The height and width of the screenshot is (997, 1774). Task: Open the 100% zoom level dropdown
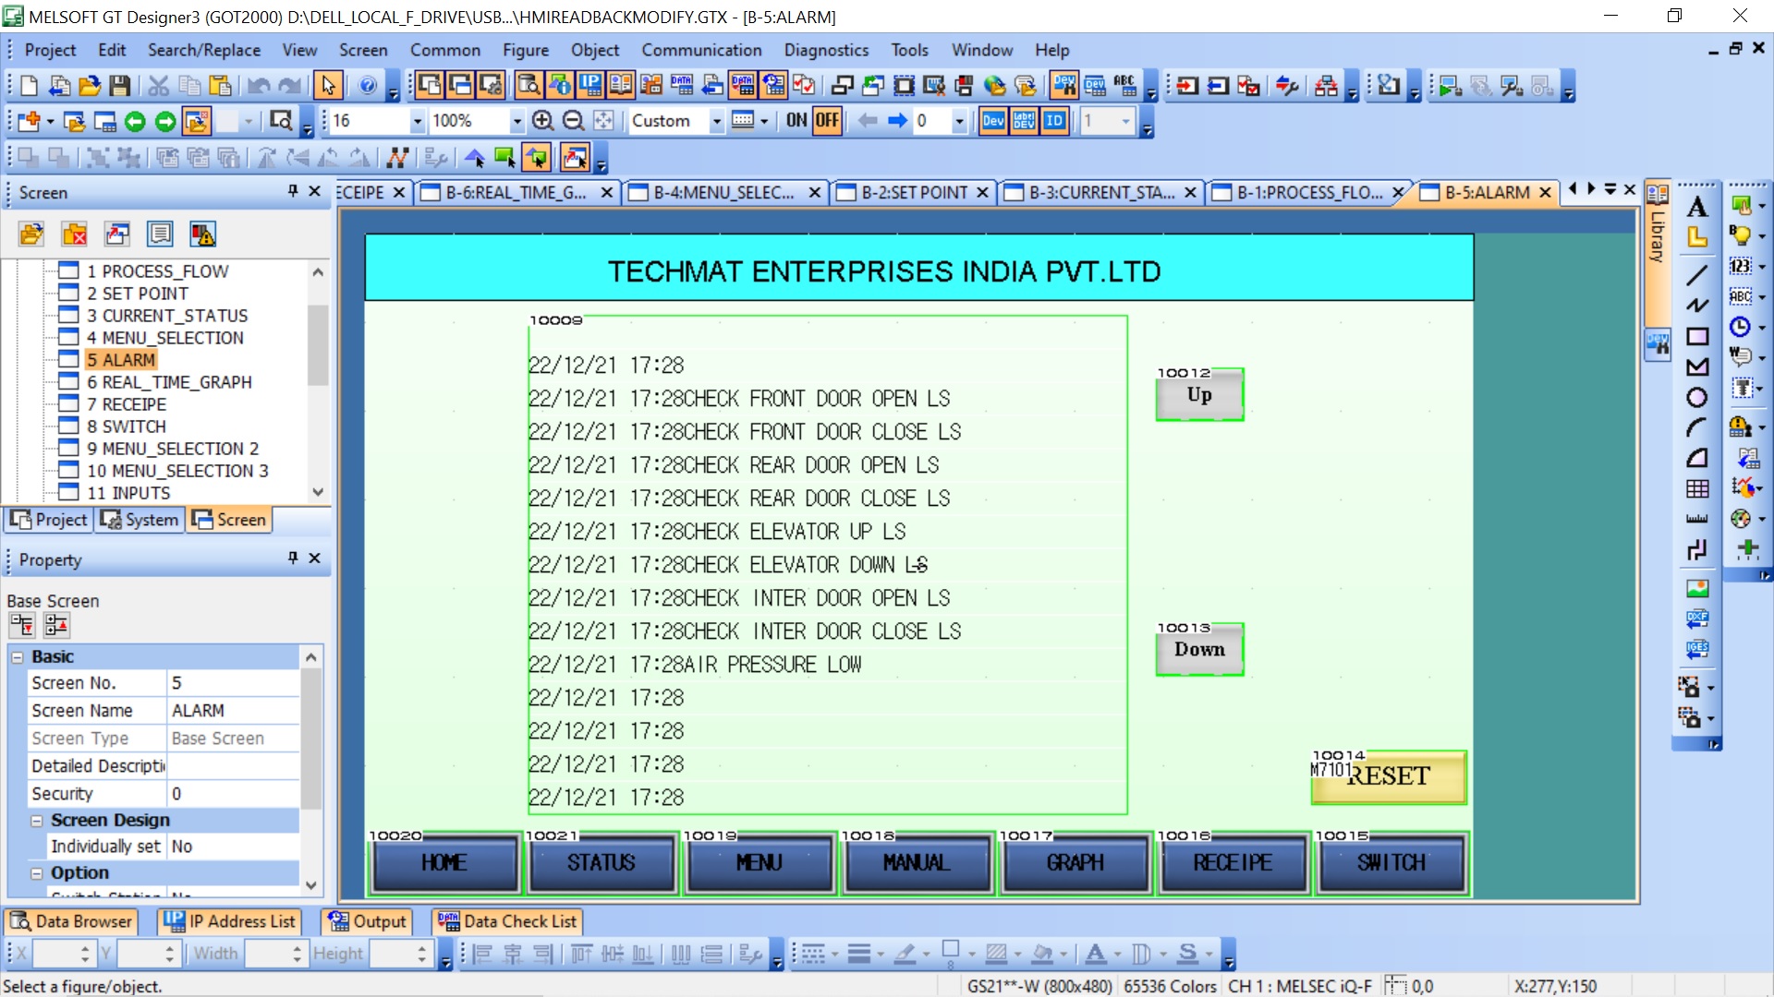point(516,121)
